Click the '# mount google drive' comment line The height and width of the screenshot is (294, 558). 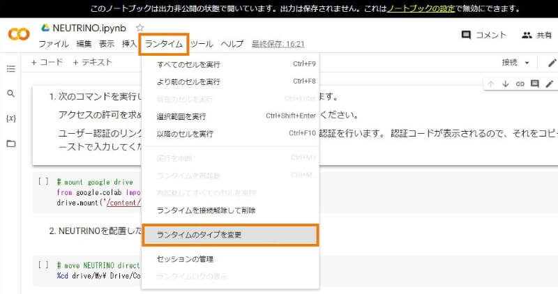[x=95, y=182]
